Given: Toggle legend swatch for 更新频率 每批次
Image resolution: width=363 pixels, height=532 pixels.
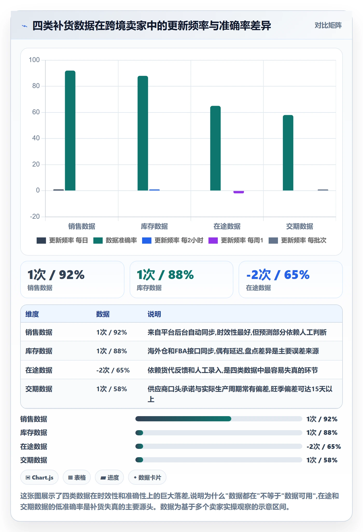Looking at the screenshot, I should pos(273,240).
